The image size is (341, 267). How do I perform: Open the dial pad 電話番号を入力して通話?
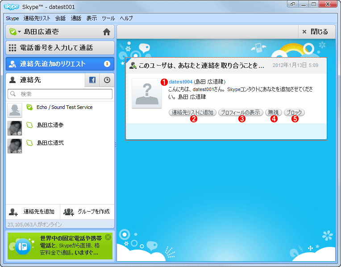click(x=60, y=48)
